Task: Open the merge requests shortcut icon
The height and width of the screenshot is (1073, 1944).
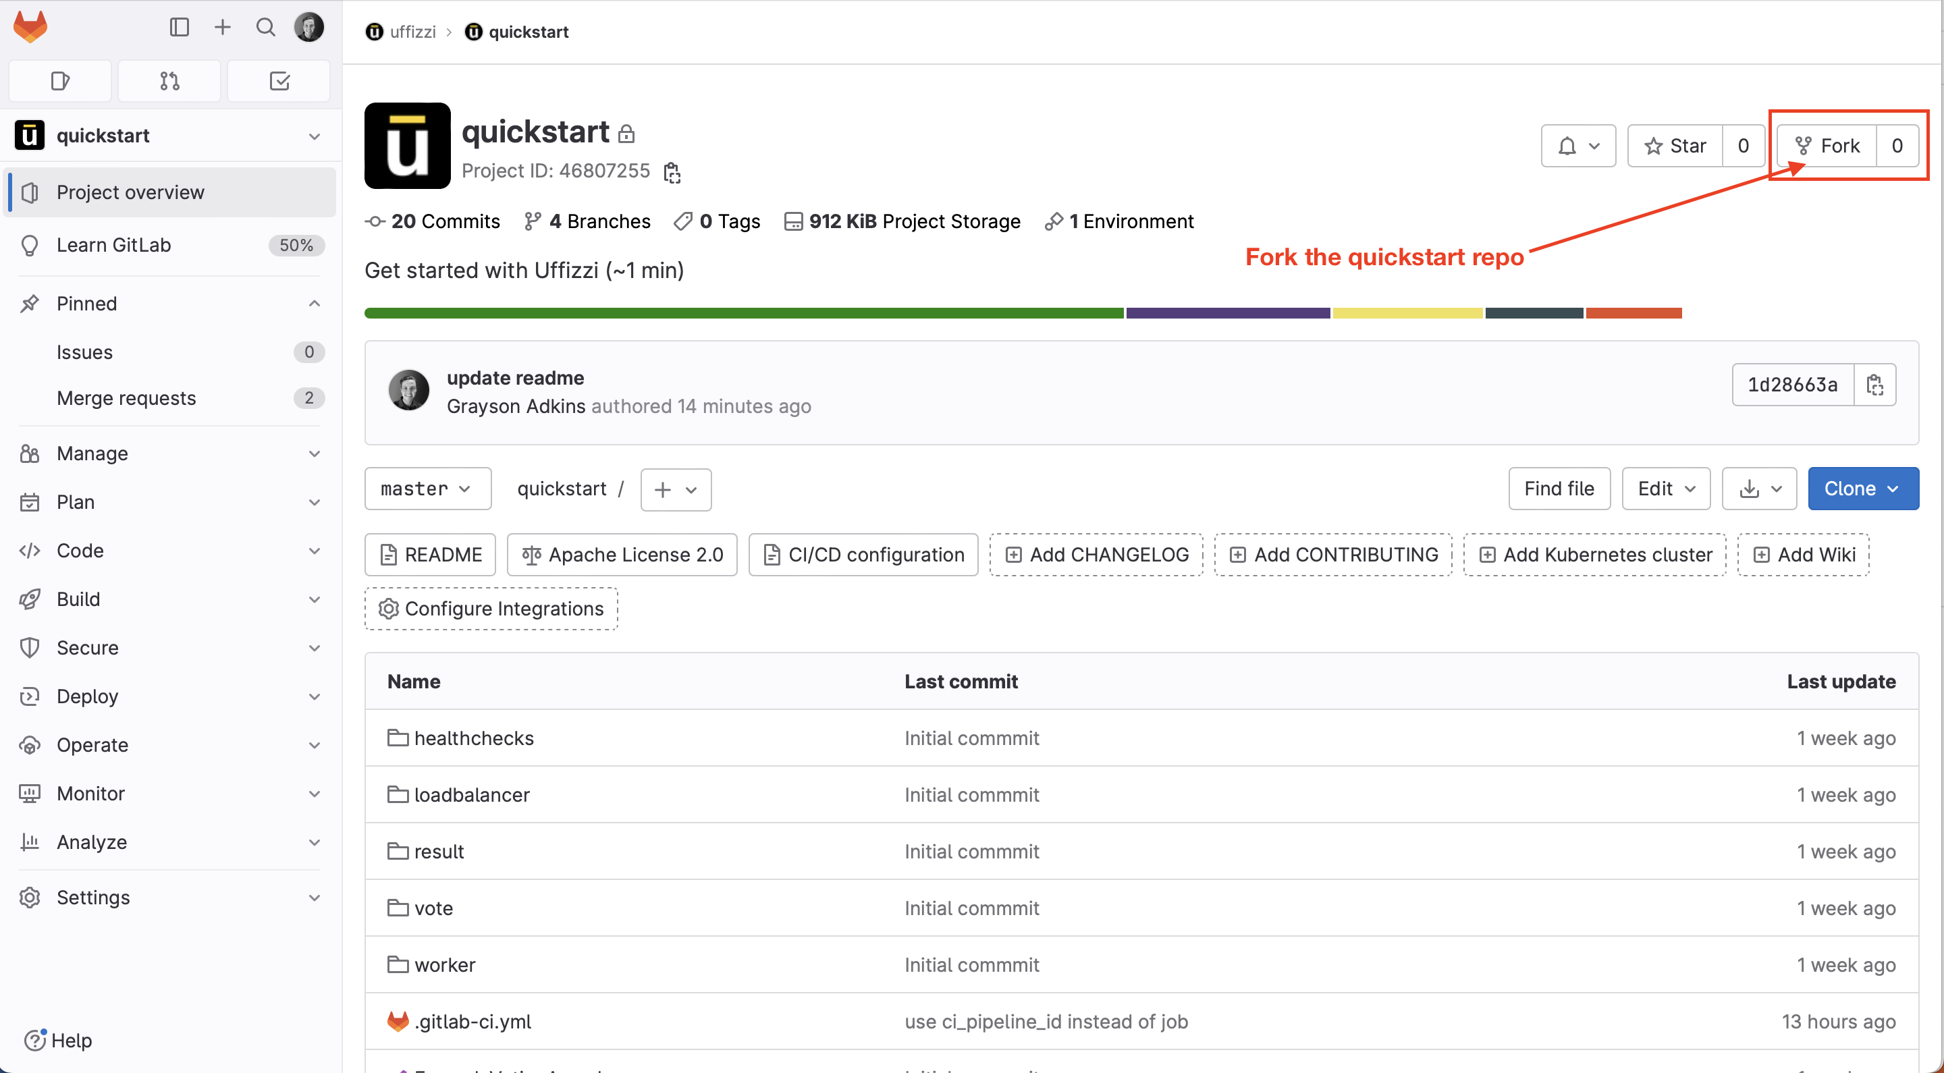Action: 170,81
